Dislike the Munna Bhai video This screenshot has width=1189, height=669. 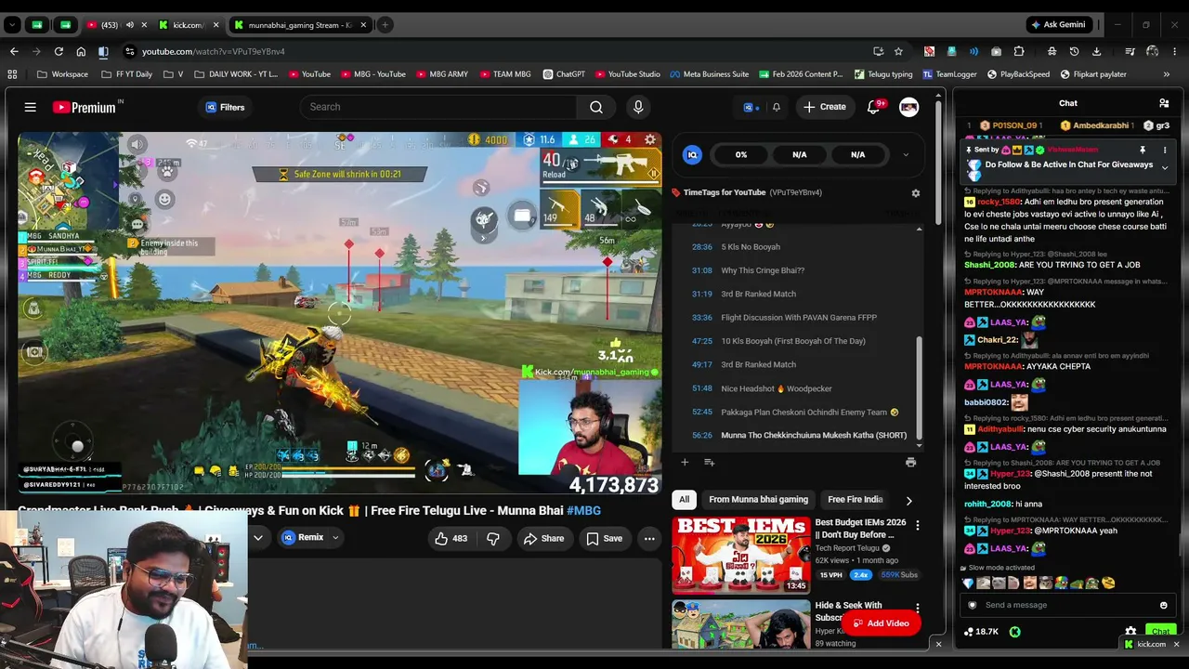coord(493,538)
